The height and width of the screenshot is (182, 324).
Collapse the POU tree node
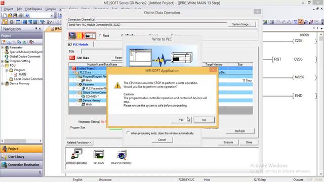point(2,66)
